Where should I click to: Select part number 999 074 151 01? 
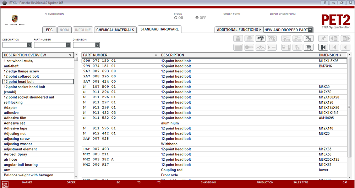(99, 66)
